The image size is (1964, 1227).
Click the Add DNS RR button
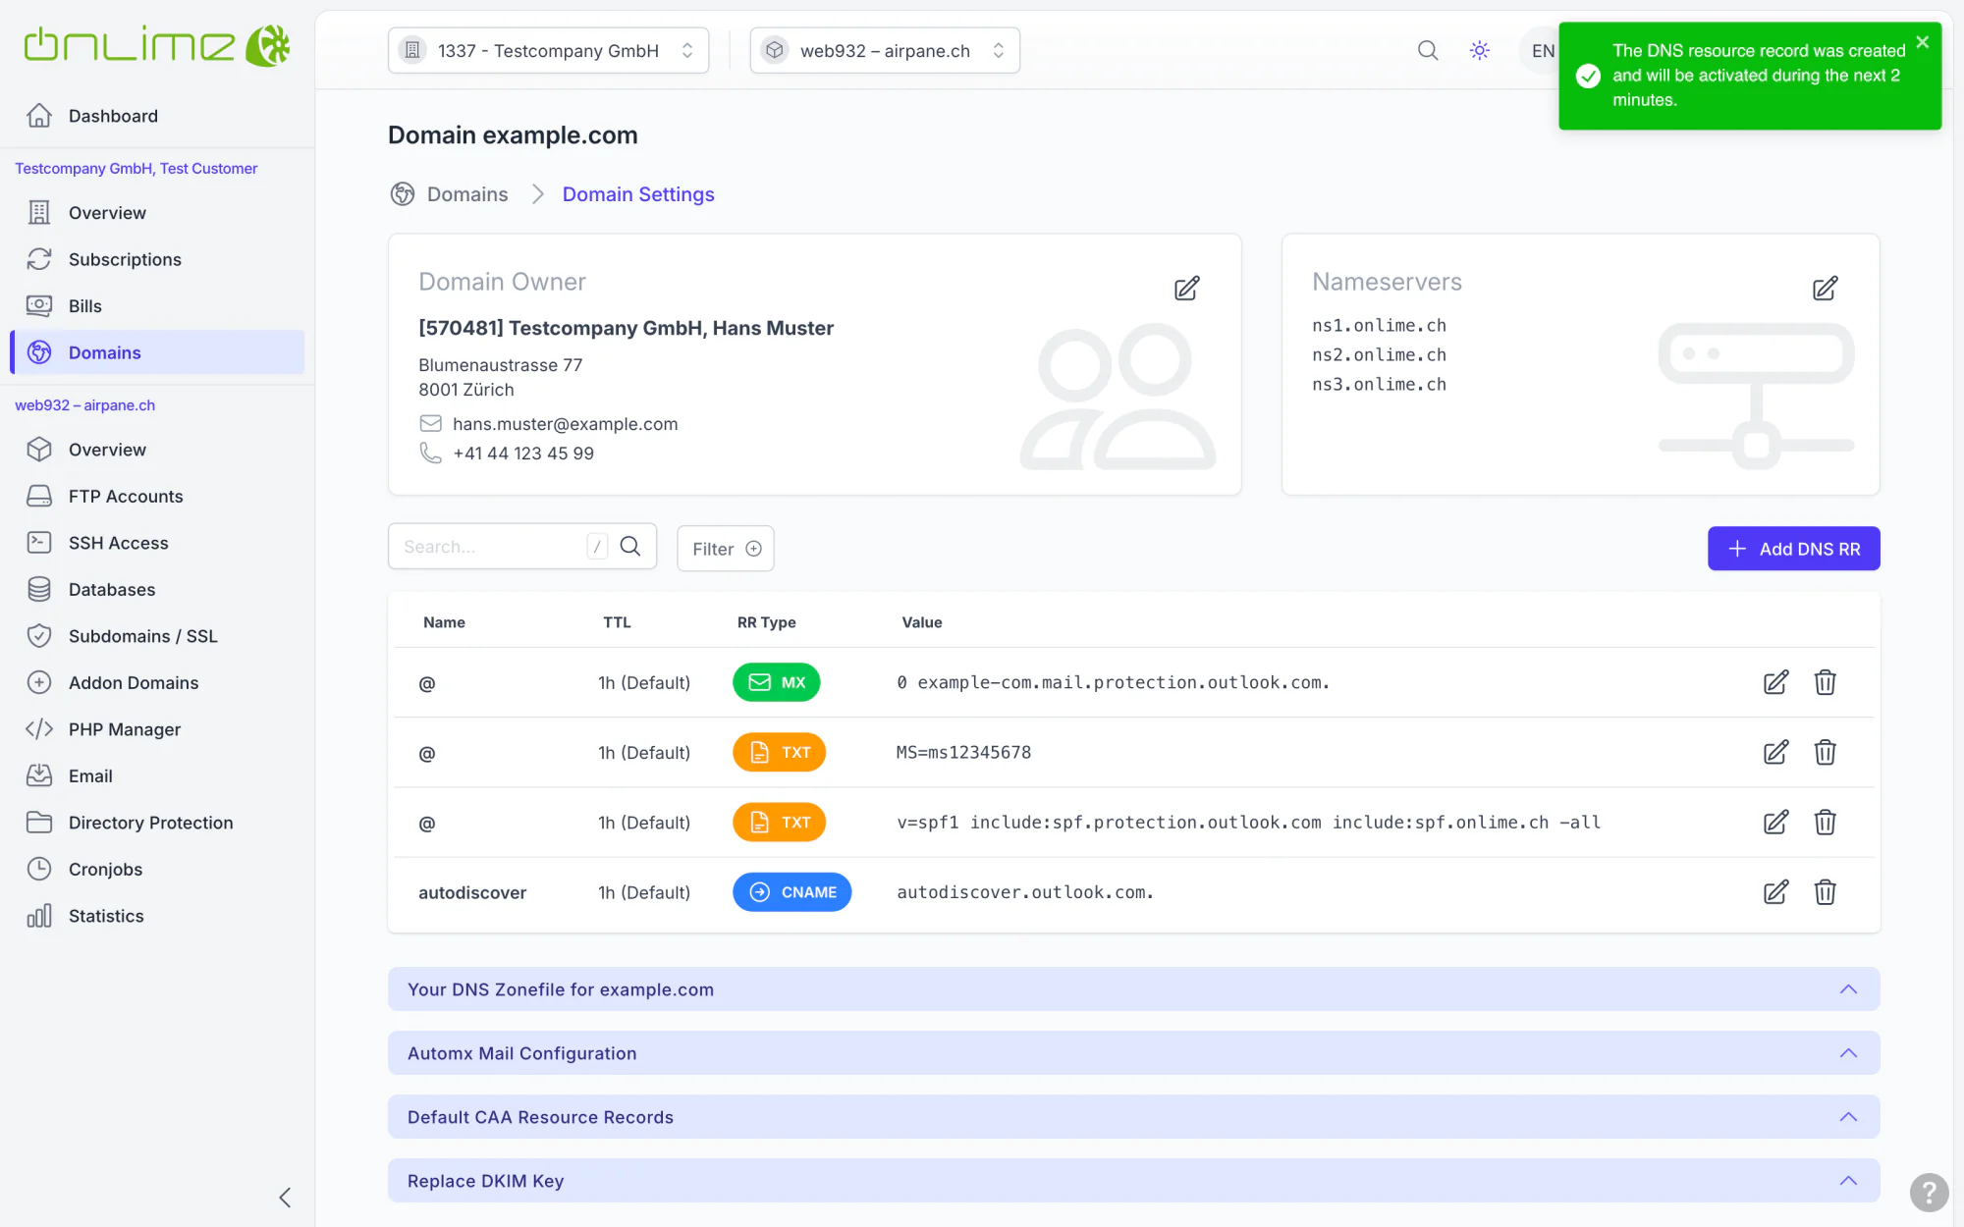(x=1793, y=549)
